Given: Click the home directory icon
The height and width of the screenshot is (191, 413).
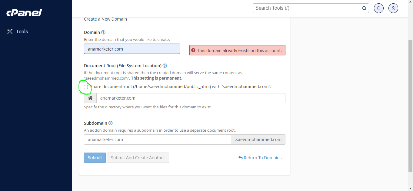Looking at the screenshot, I should click(90, 98).
